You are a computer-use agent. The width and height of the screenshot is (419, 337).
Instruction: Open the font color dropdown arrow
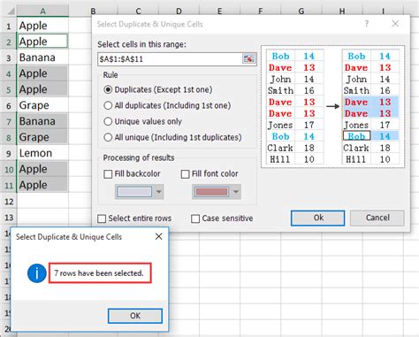click(x=236, y=192)
